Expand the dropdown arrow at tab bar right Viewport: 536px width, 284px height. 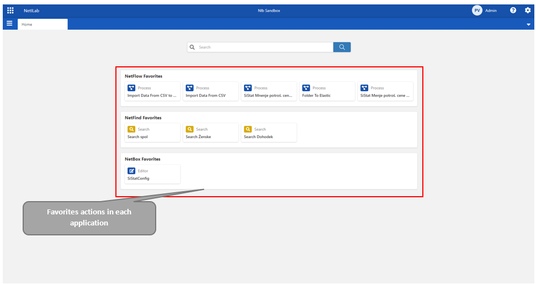click(x=528, y=24)
